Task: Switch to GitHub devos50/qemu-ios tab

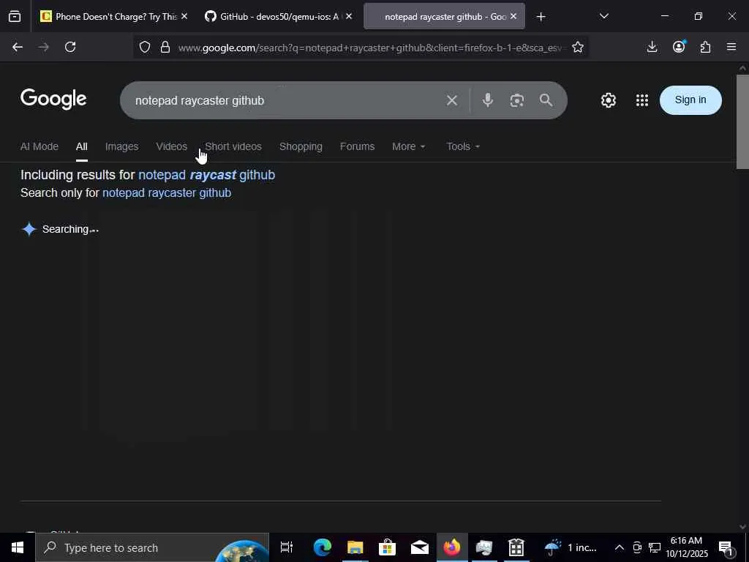Action: point(272,17)
